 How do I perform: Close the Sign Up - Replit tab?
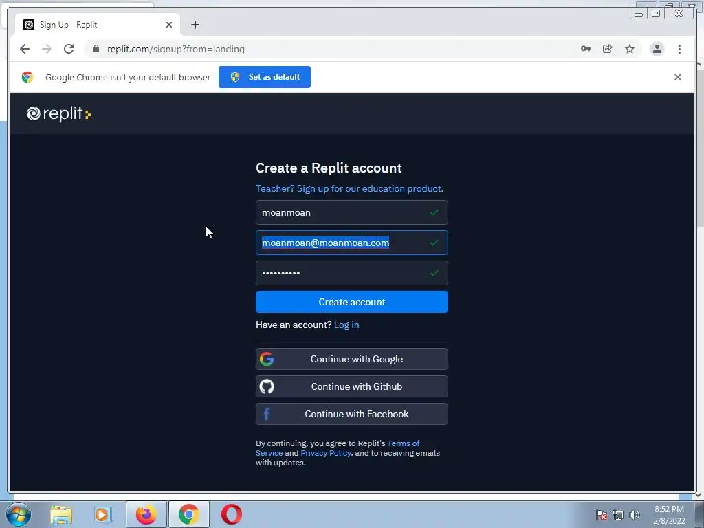pos(169,25)
